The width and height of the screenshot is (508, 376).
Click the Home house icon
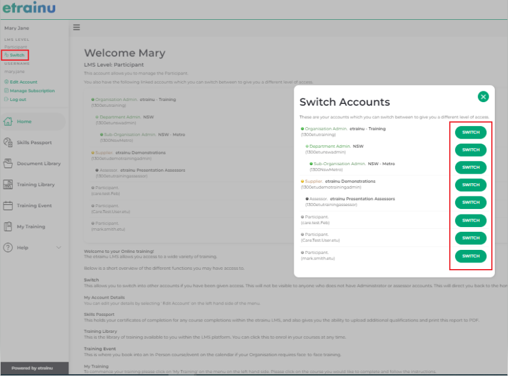pyautogui.click(x=8, y=121)
